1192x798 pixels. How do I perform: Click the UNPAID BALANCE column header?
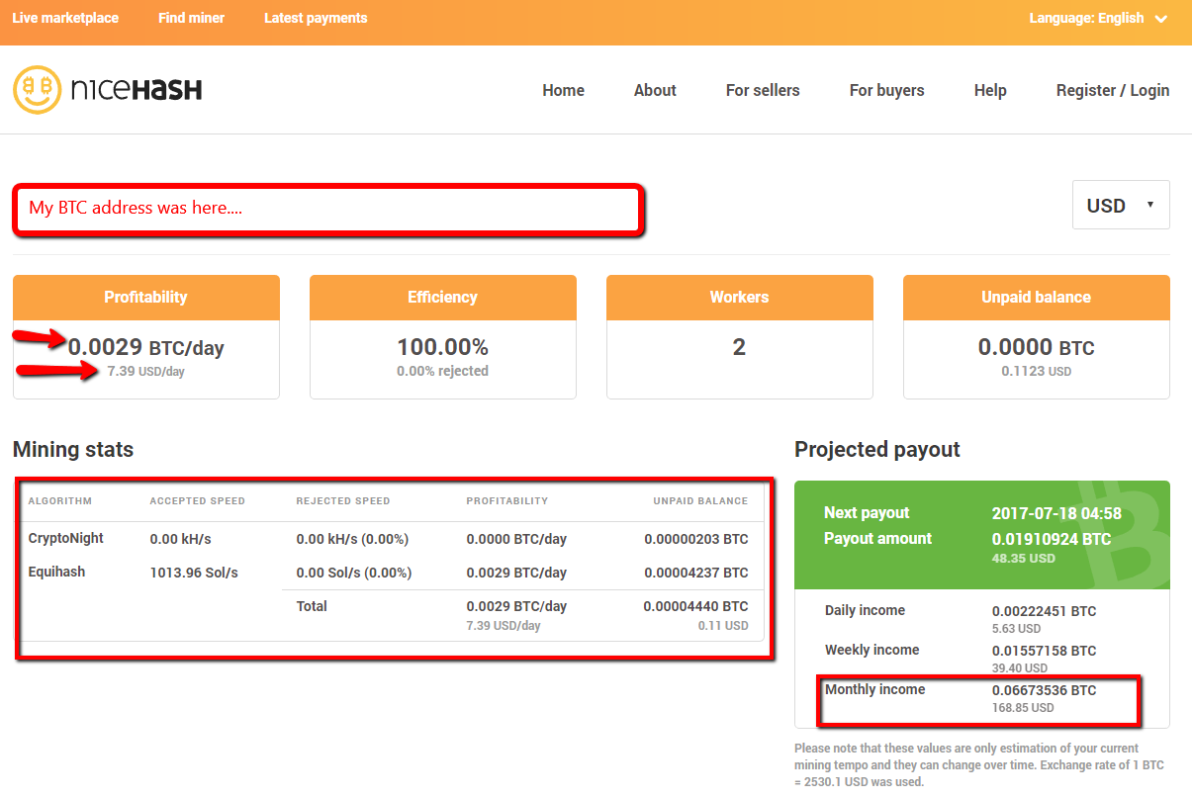[700, 501]
